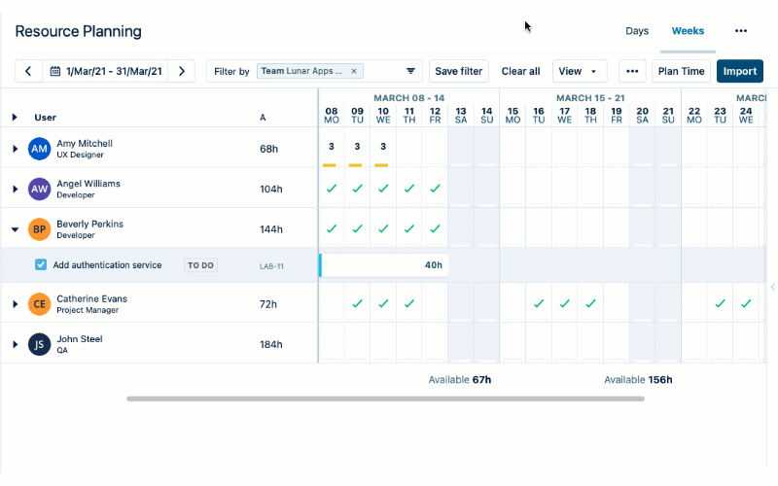The height and width of the screenshot is (486, 778).
Task: Click the Import button
Action: point(739,71)
